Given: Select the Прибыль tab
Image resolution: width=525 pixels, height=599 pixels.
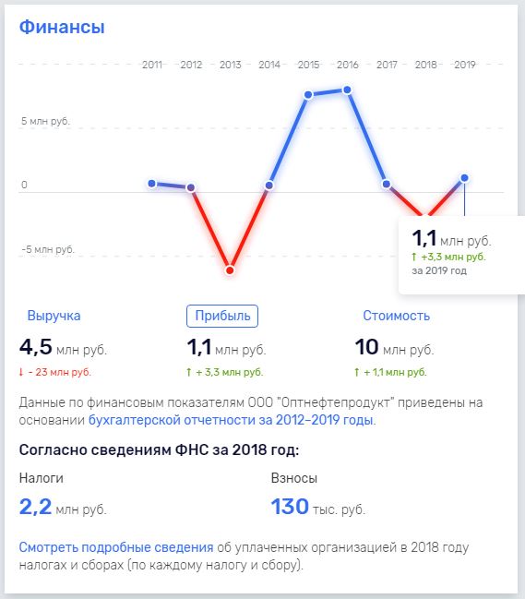Looking at the screenshot, I should 222,316.
